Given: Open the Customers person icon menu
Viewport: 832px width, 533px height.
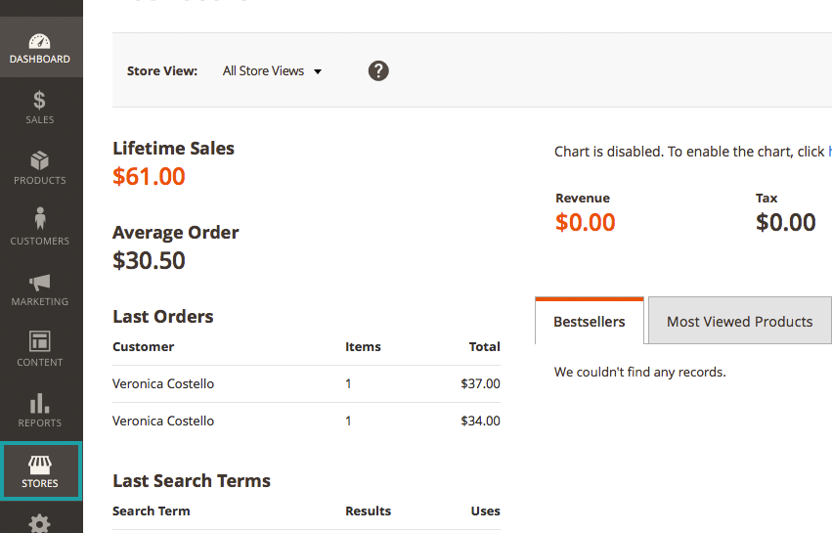Looking at the screenshot, I should point(40,227).
